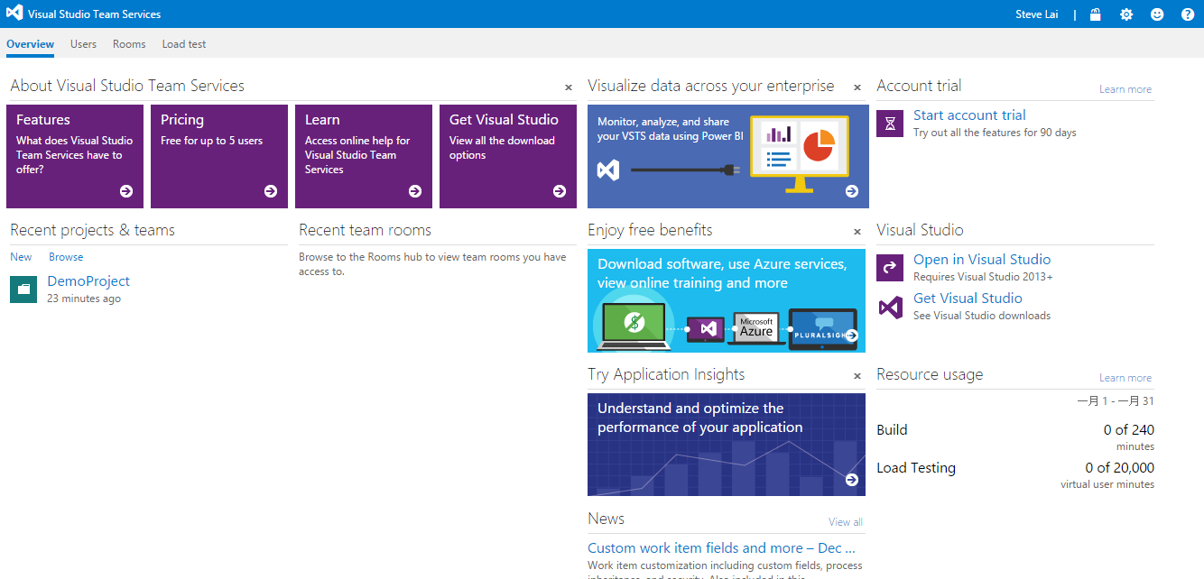Open the help question mark icon

[1188, 14]
